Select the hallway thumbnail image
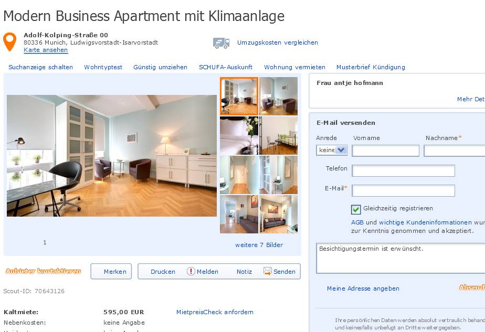The width and height of the screenshot is (485, 332). coord(239,175)
